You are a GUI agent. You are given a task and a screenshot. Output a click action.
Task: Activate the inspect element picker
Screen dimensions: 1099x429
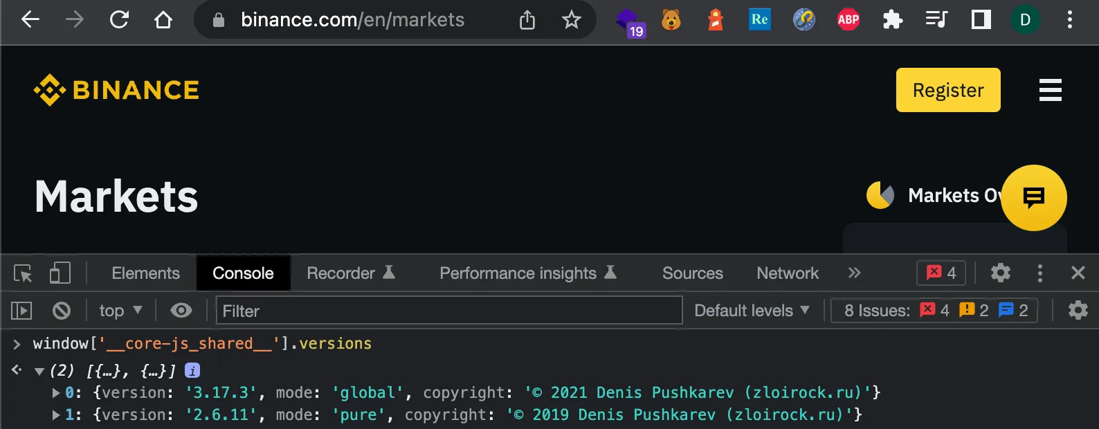(x=23, y=273)
